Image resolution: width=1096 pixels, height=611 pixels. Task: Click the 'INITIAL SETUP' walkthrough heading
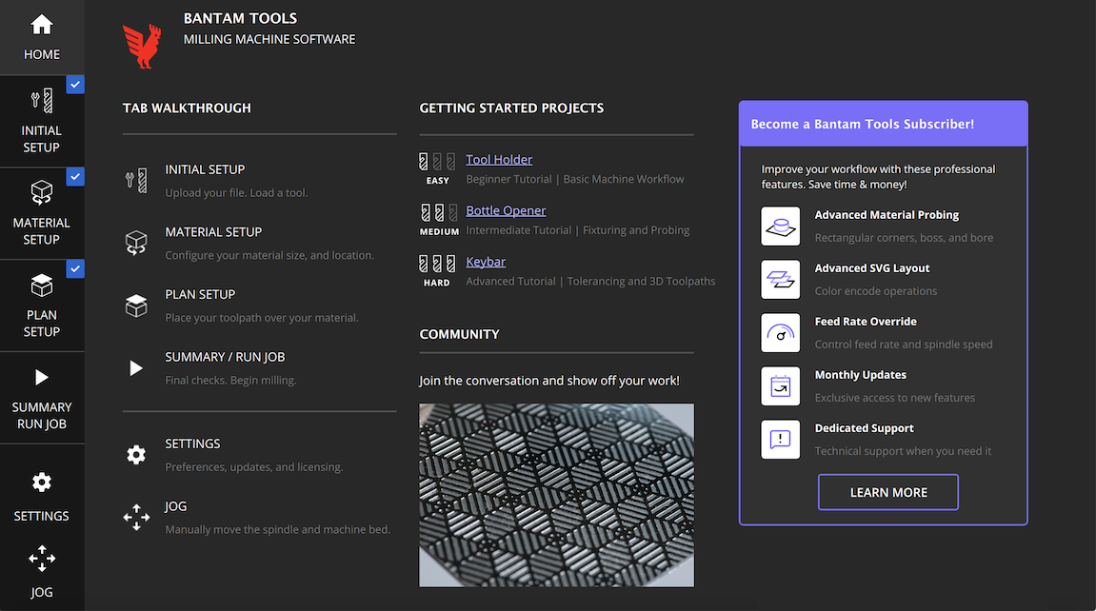(x=205, y=169)
